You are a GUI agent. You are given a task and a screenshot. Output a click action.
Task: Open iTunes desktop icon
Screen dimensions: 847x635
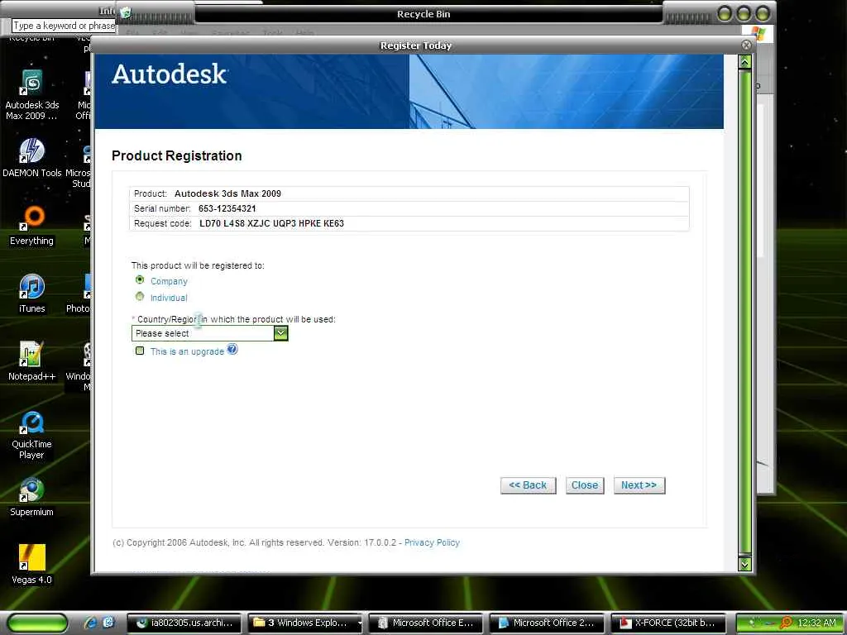pyautogui.click(x=32, y=294)
